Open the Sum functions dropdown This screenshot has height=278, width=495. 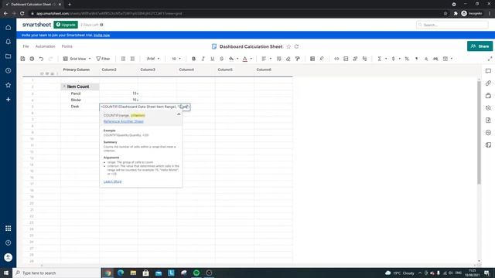click(x=381, y=59)
